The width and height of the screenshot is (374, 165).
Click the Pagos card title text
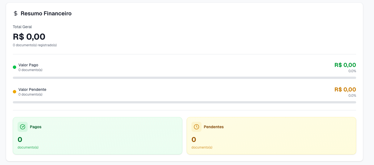pos(36,127)
